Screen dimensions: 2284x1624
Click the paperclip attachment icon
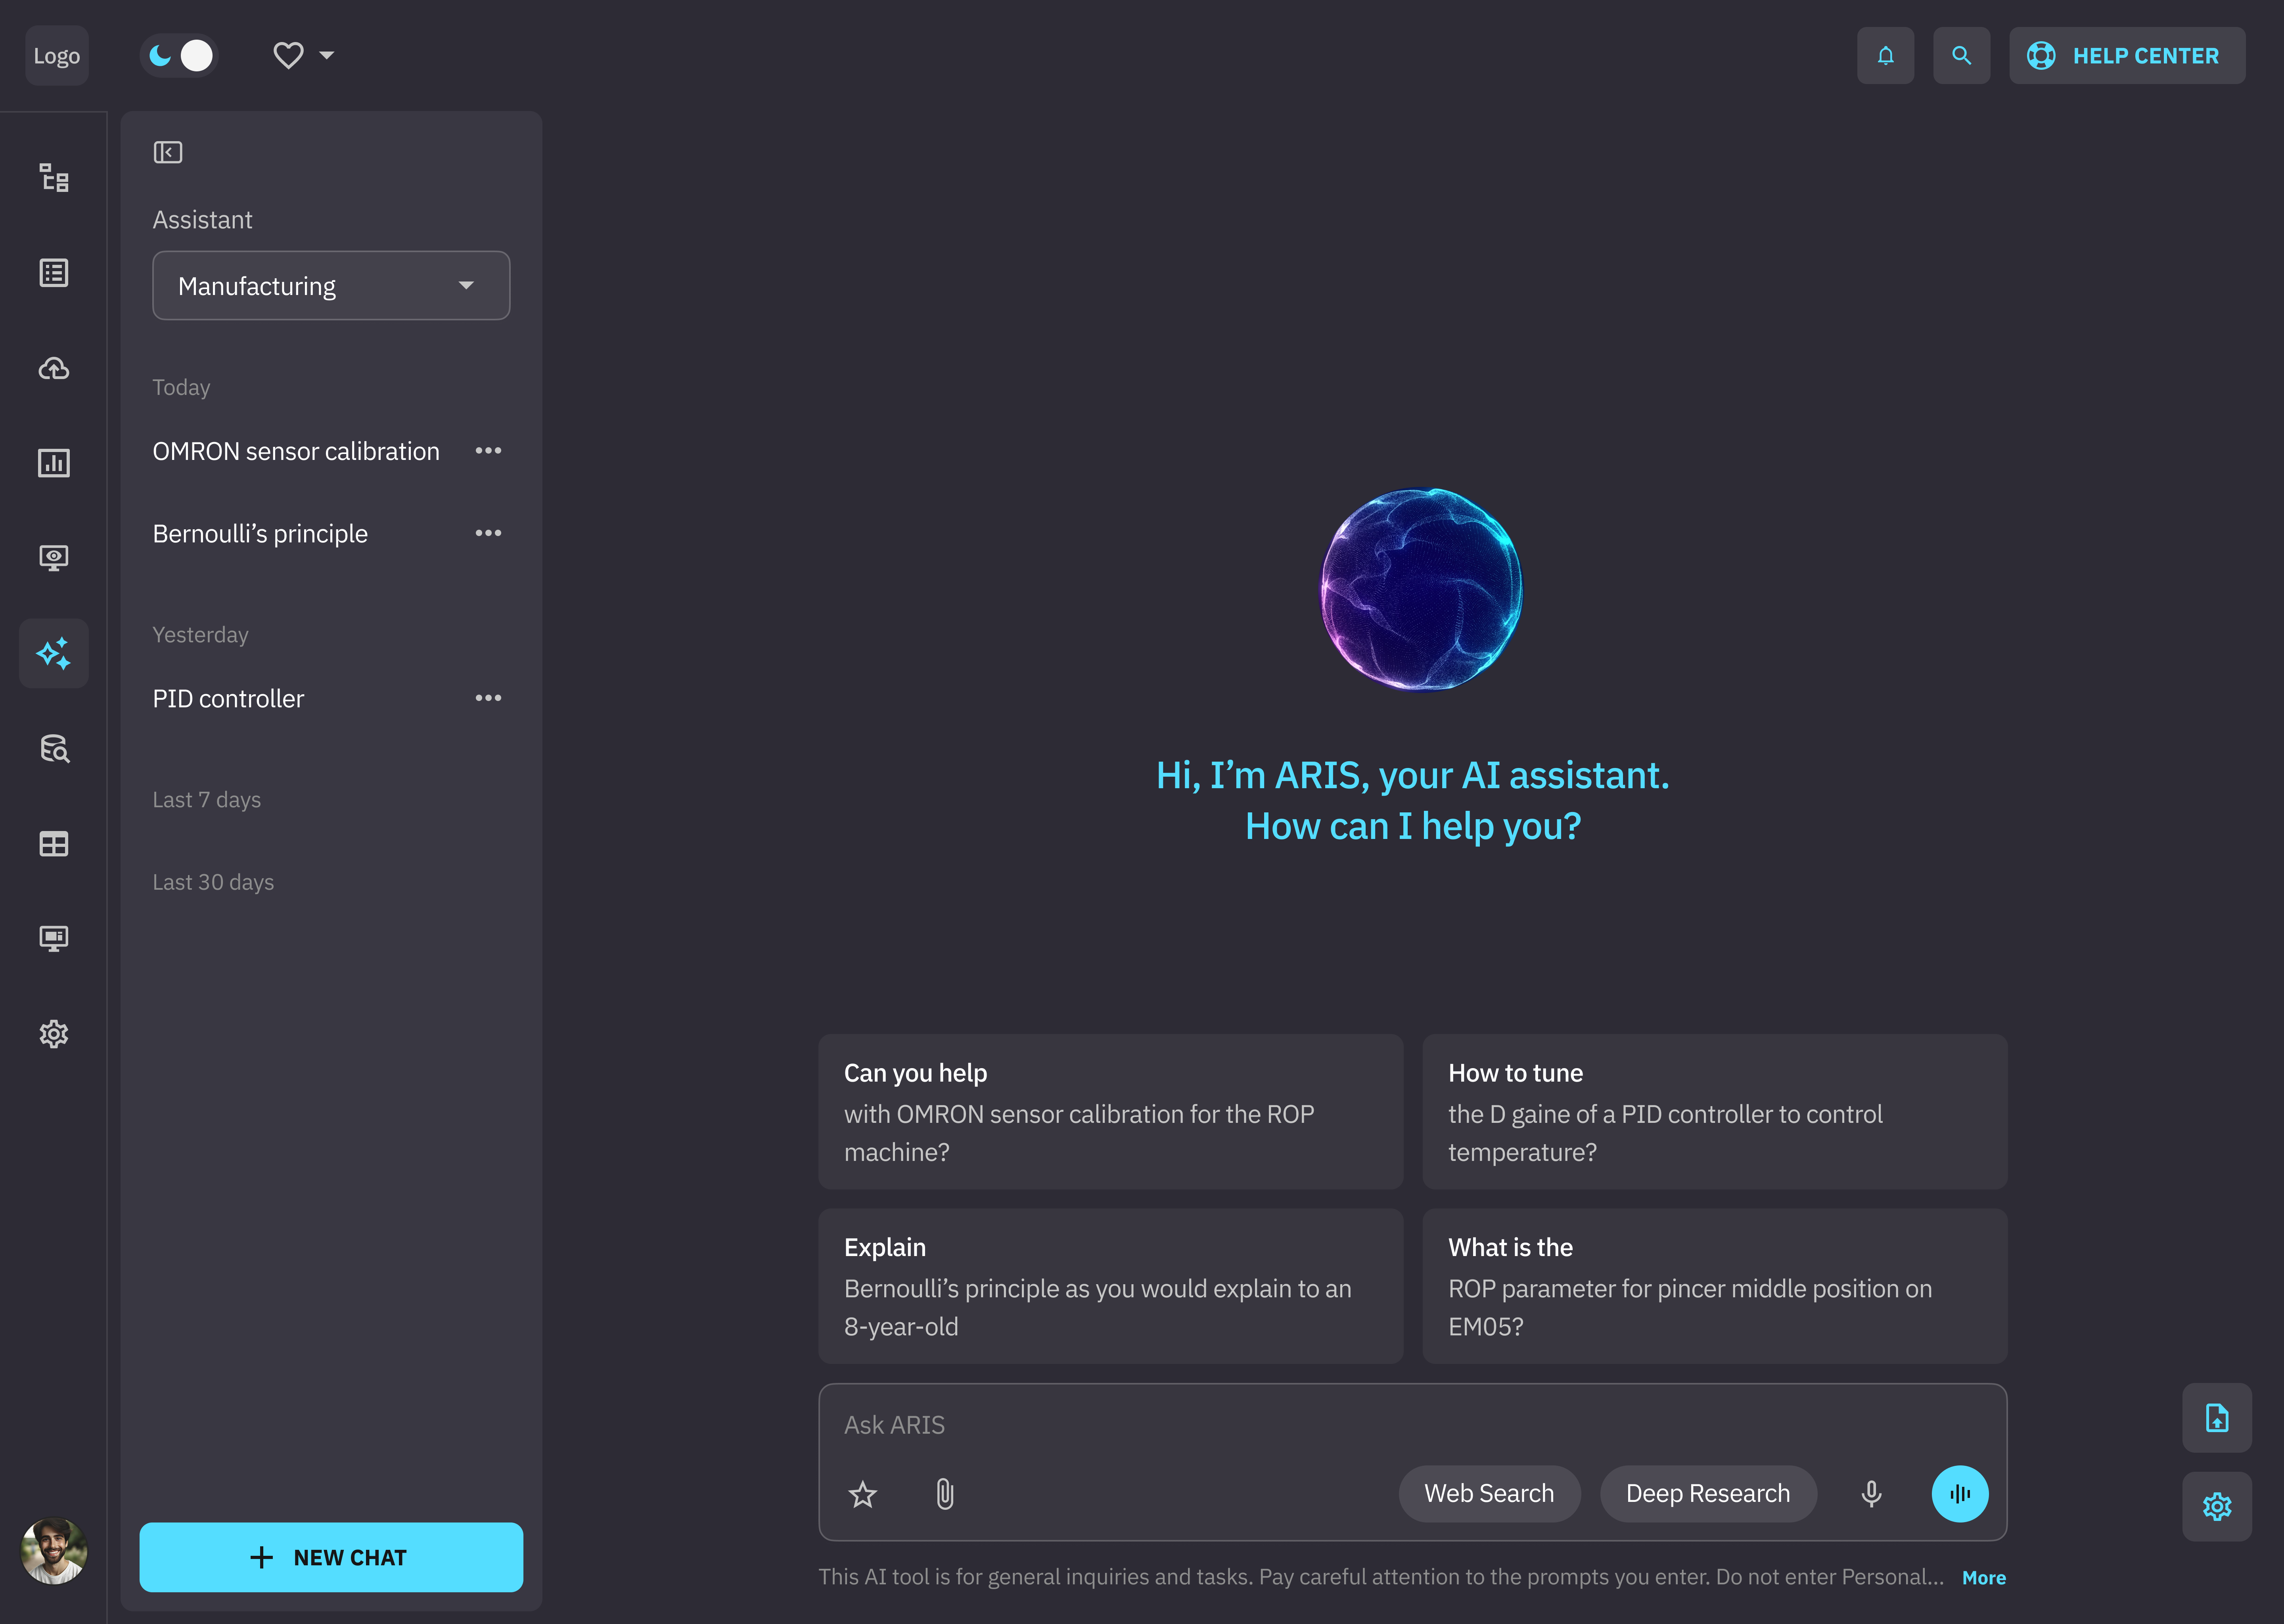point(944,1494)
